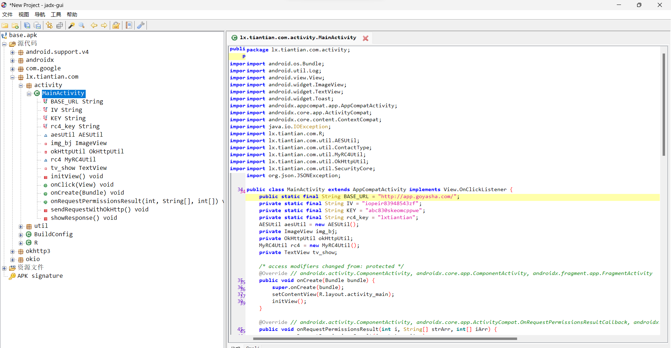This screenshot has height=348, width=671.
Task: Select the IV String field
Action: 66,110
